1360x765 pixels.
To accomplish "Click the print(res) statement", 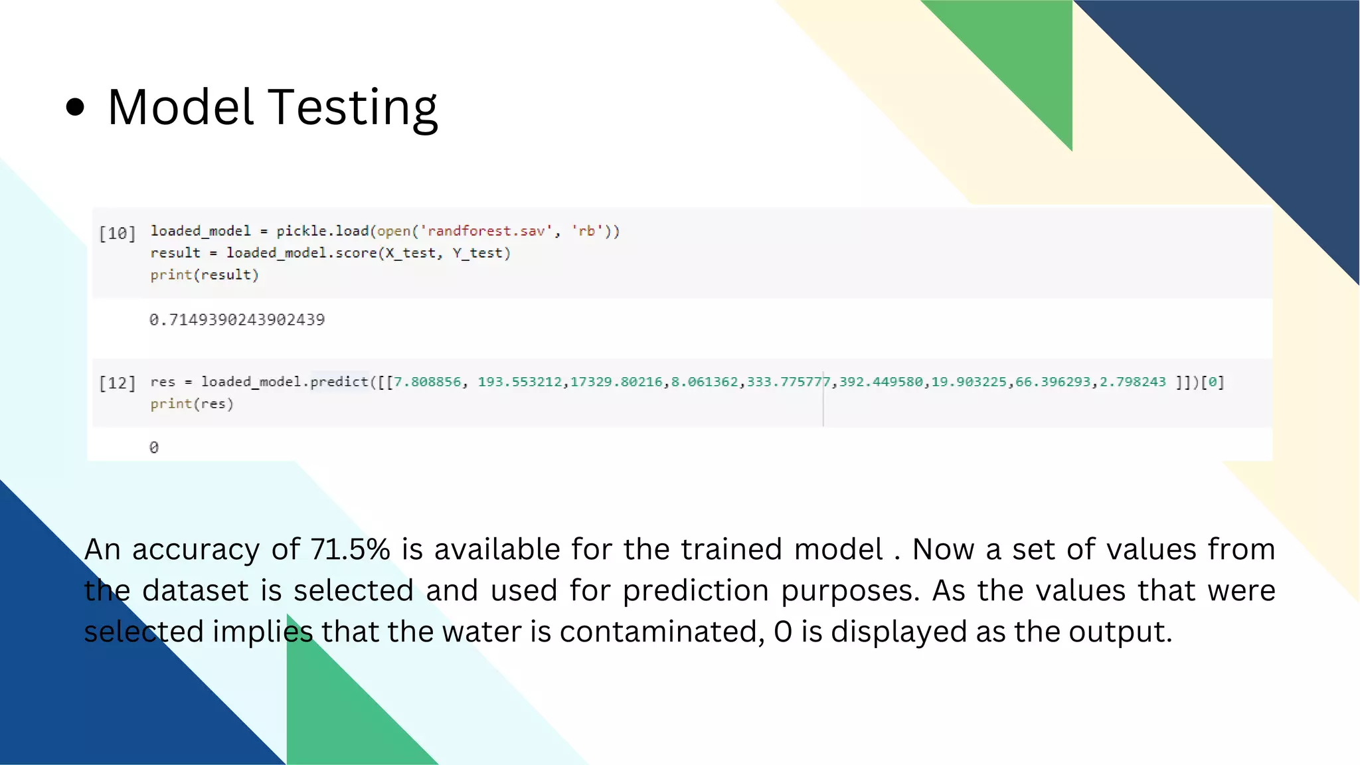I will click(192, 404).
